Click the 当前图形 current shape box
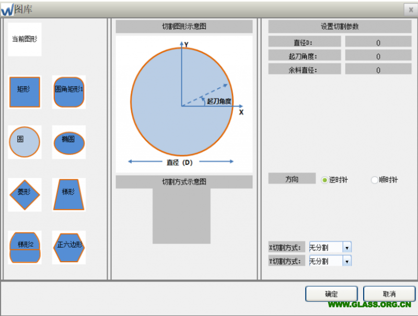 [25, 39]
